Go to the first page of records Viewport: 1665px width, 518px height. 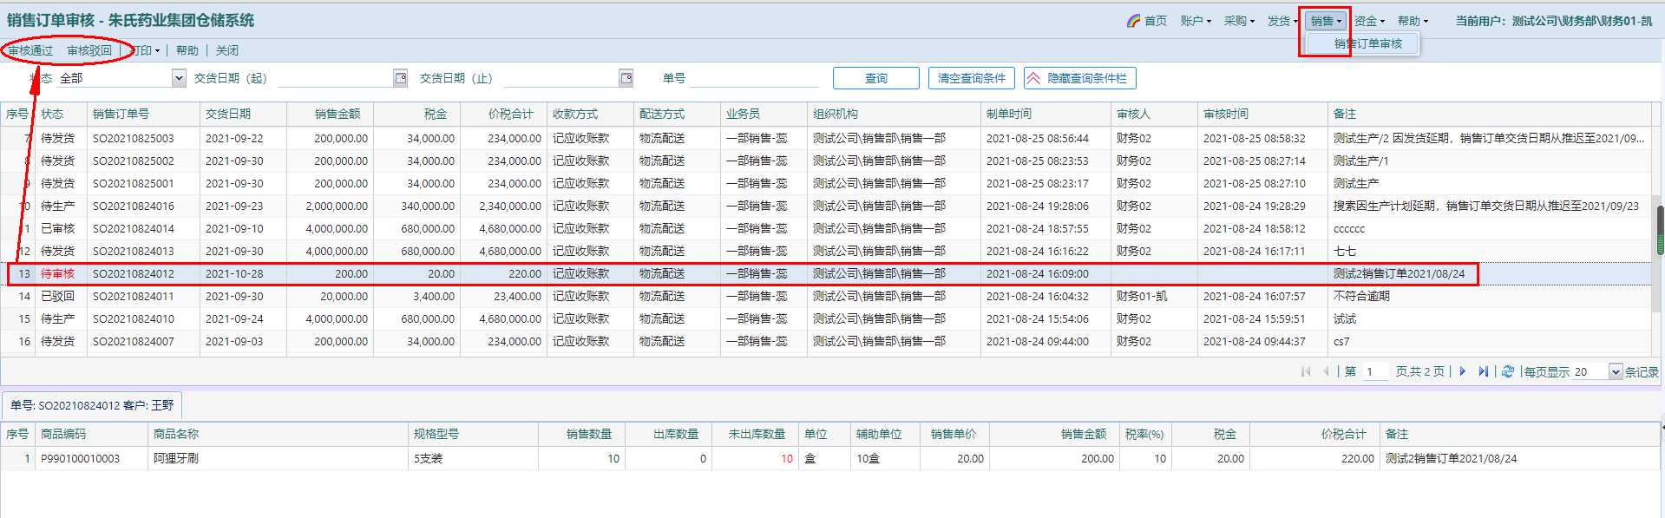(x=1306, y=371)
